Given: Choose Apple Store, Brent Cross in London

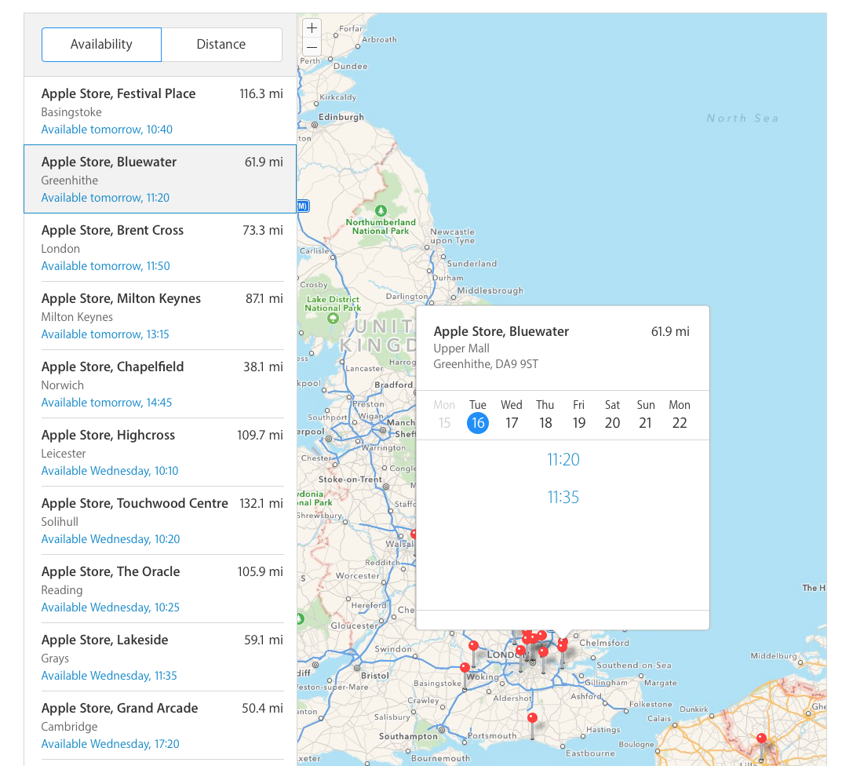Looking at the screenshot, I should tap(161, 247).
